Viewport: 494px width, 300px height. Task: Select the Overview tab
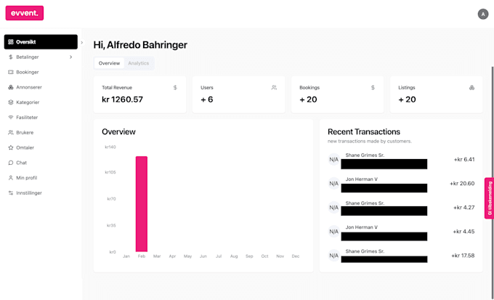pyautogui.click(x=109, y=63)
